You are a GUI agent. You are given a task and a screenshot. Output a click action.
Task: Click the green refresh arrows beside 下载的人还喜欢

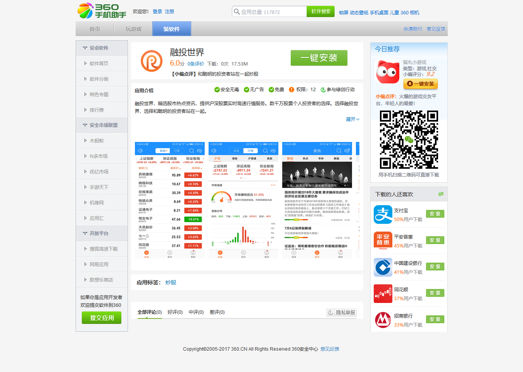pos(441,194)
